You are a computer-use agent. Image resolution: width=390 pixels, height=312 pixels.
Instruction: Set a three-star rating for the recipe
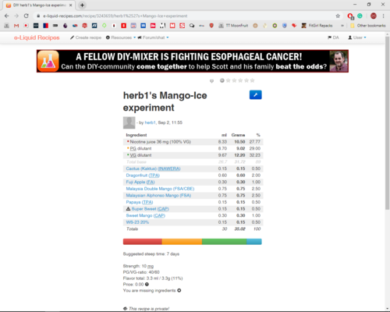click(x=240, y=80)
